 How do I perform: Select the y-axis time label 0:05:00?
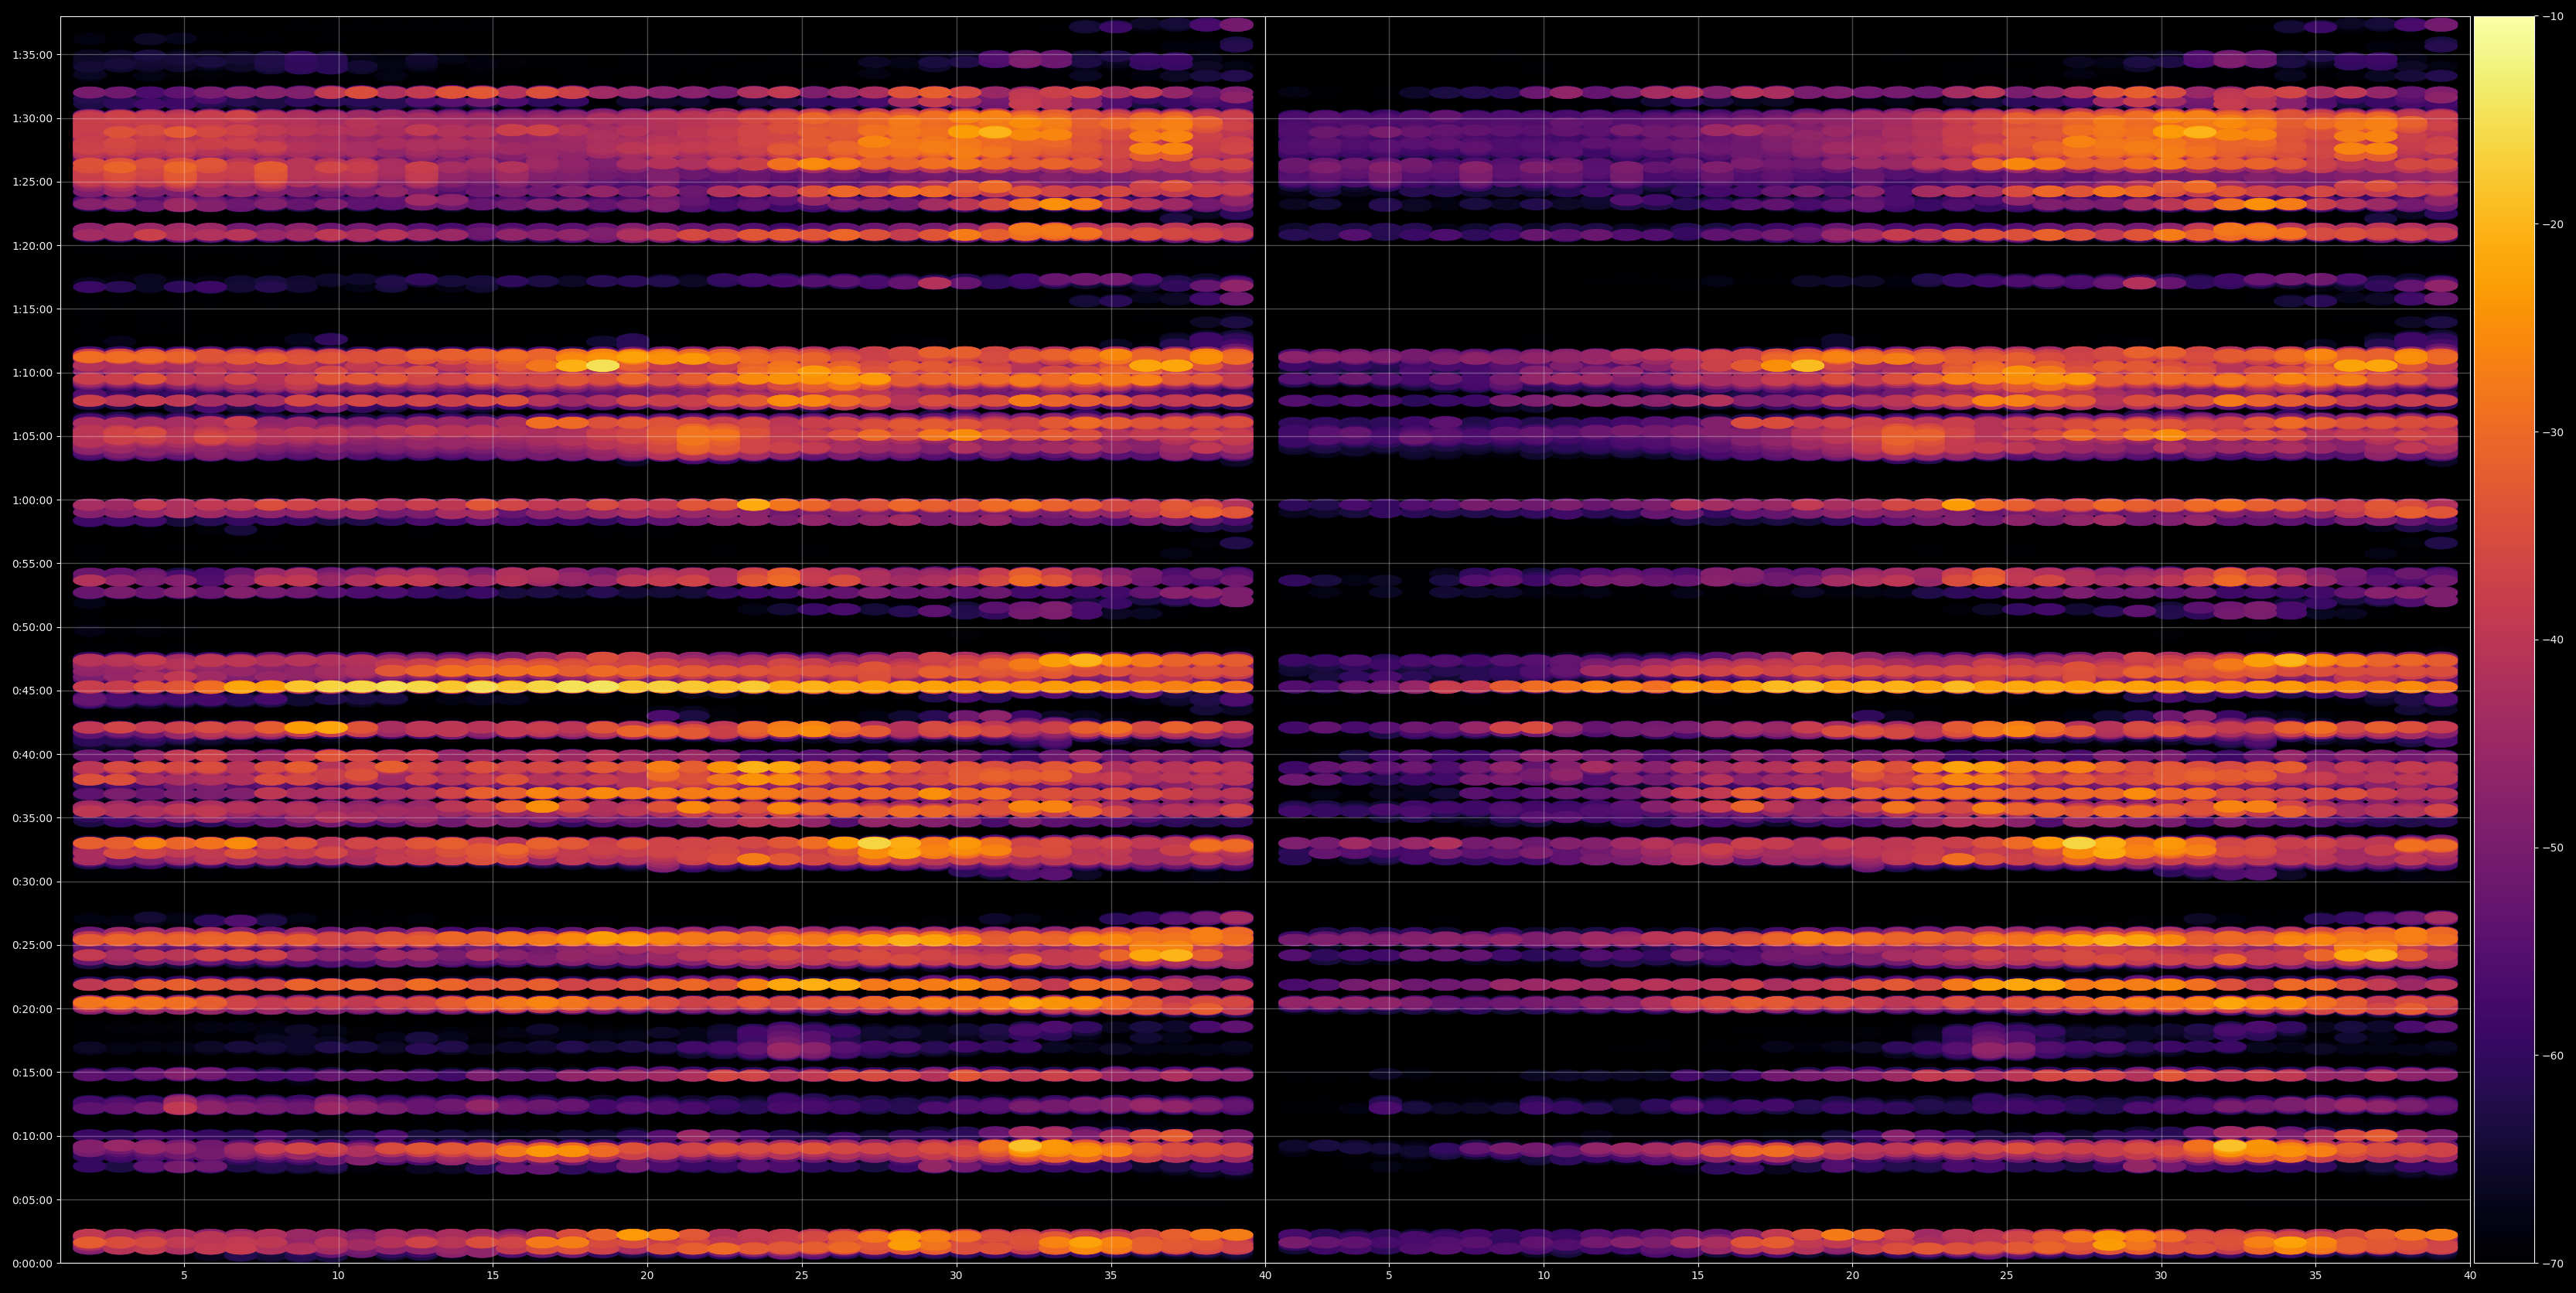click(32, 1200)
